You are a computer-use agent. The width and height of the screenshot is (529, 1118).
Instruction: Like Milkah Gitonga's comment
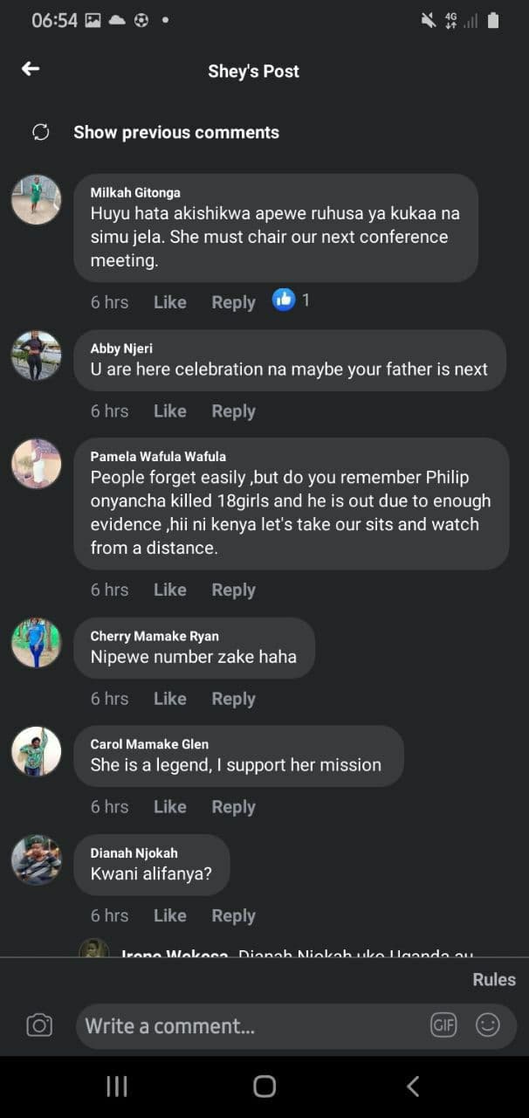169,302
